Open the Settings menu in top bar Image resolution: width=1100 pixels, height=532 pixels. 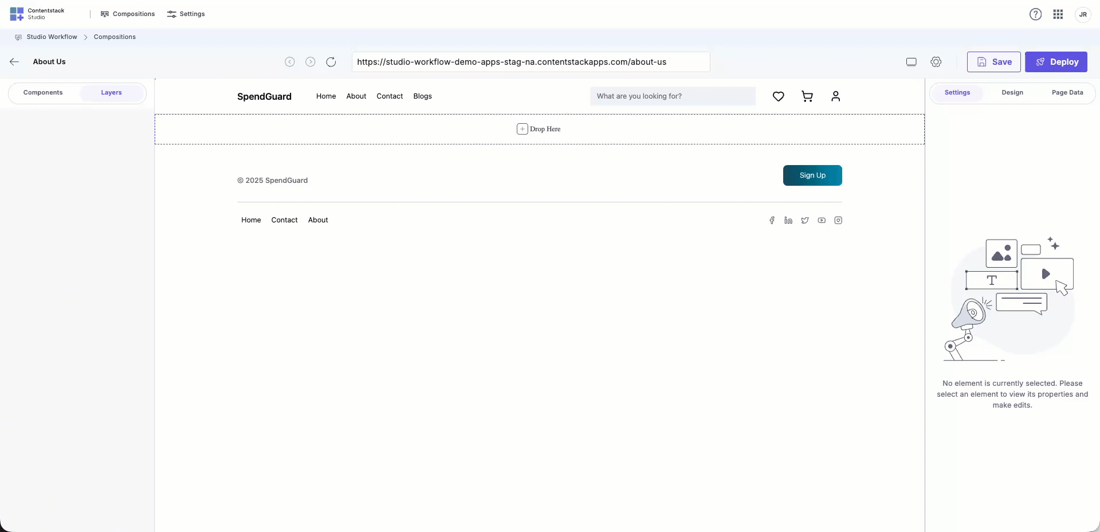[185, 14]
